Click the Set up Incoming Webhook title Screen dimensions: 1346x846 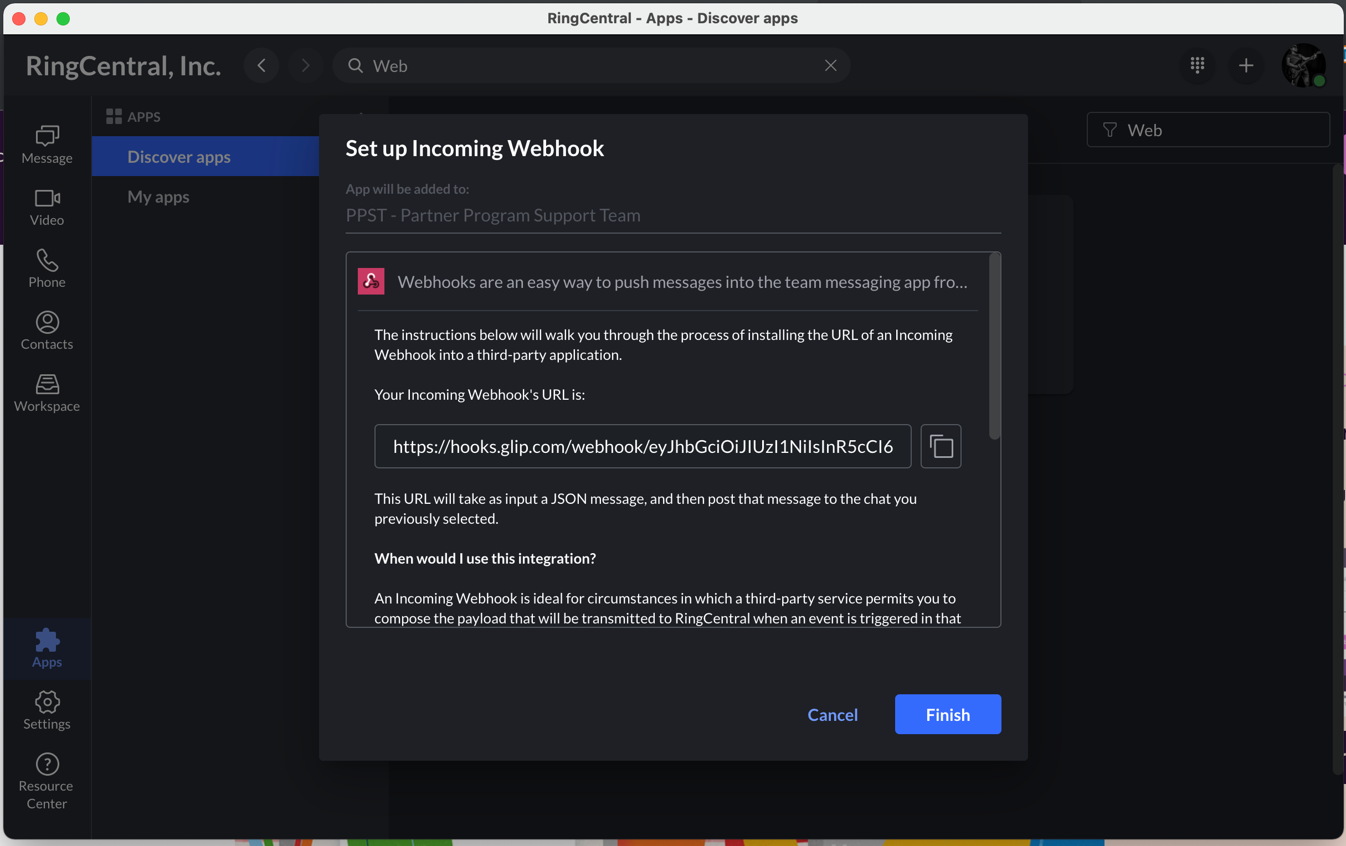475,148
